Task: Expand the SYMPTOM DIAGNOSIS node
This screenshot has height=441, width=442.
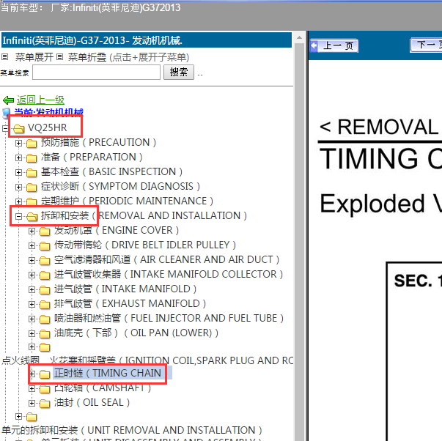Action: 18,187
